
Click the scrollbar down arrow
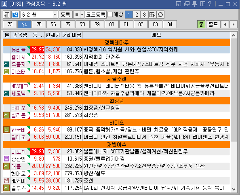click(x=234, y=189)
